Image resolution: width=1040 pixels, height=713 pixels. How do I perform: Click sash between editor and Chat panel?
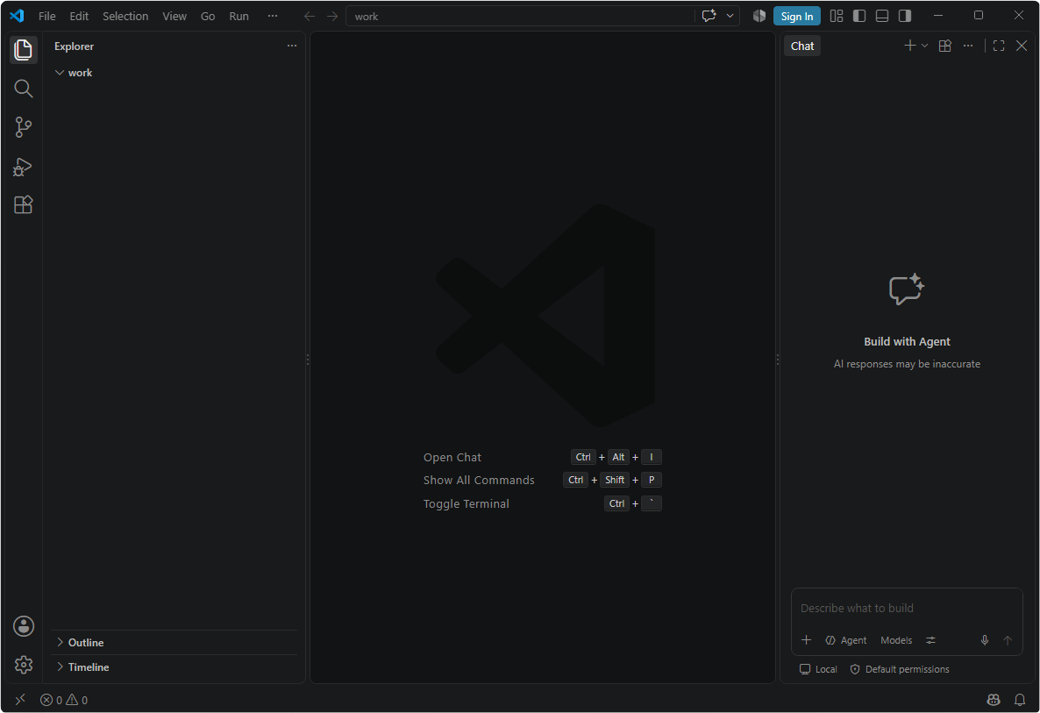[x=777, y=359]
